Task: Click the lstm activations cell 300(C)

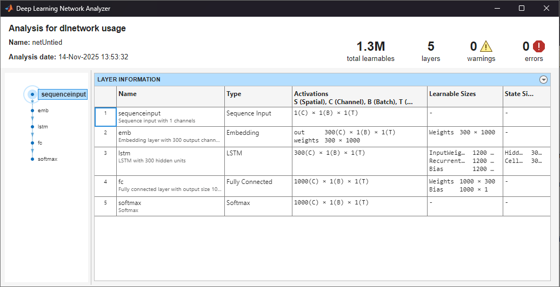Action: [x=359, y=161]
